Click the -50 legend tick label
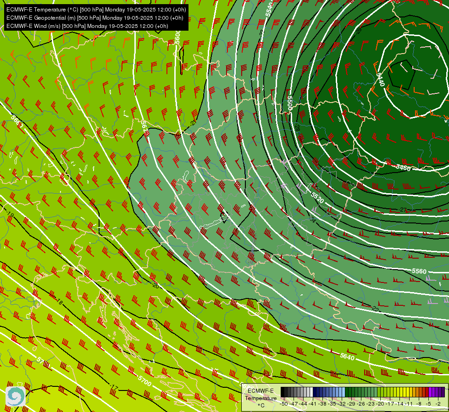Screen dimensions: 449x412 coord(284,404)
